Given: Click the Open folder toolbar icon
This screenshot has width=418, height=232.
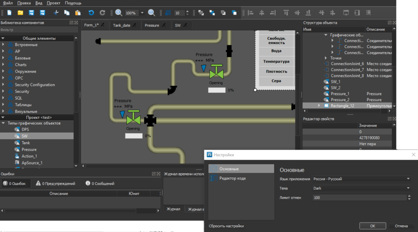Looking at the screenshot, I should (x=20, y=12).
